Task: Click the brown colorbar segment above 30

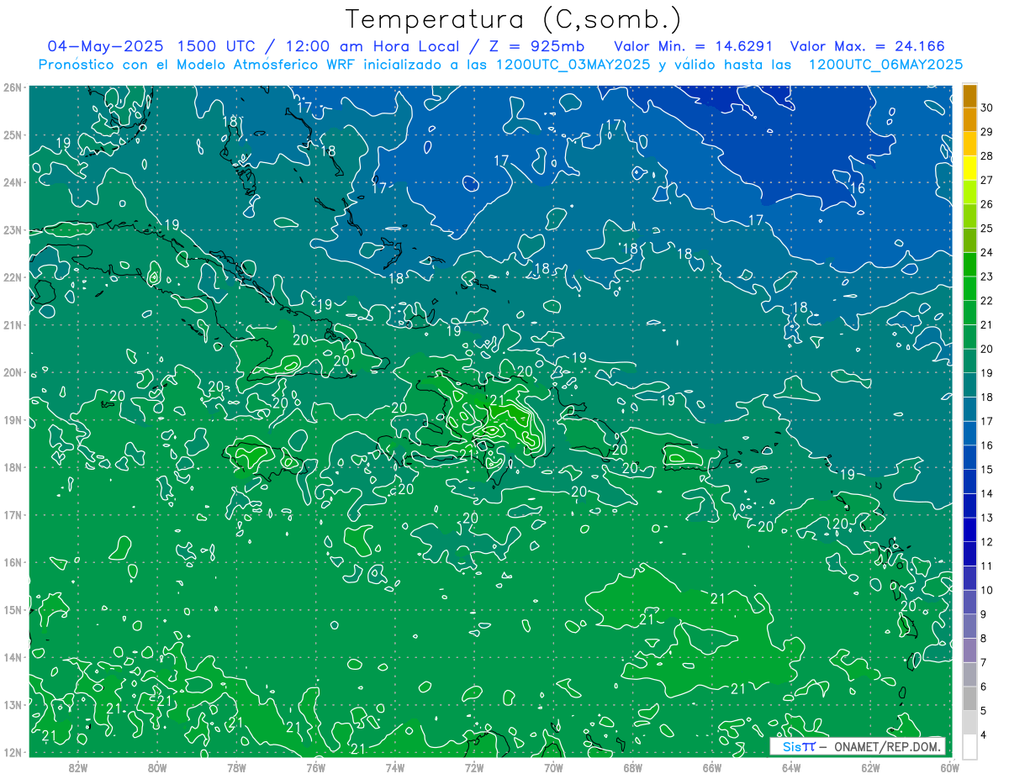Action: coord(969,96)
